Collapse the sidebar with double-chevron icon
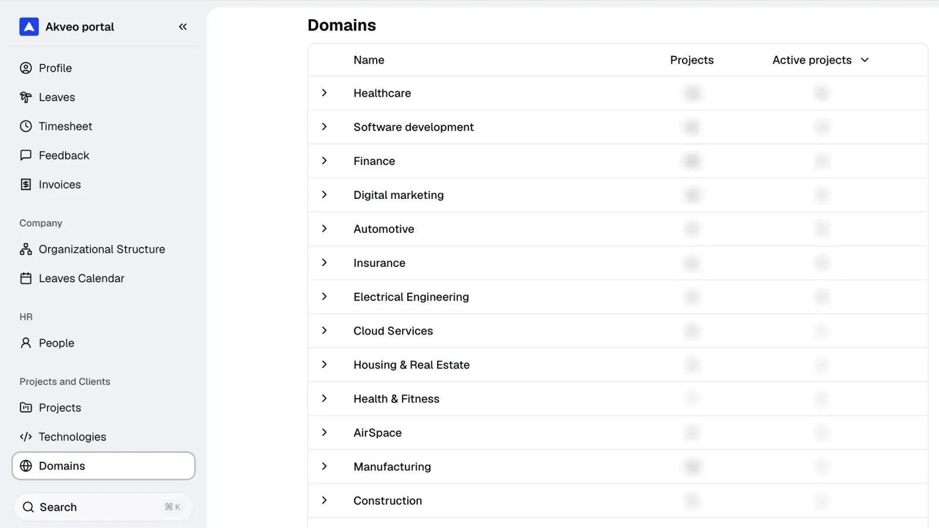 click(183, 27)
